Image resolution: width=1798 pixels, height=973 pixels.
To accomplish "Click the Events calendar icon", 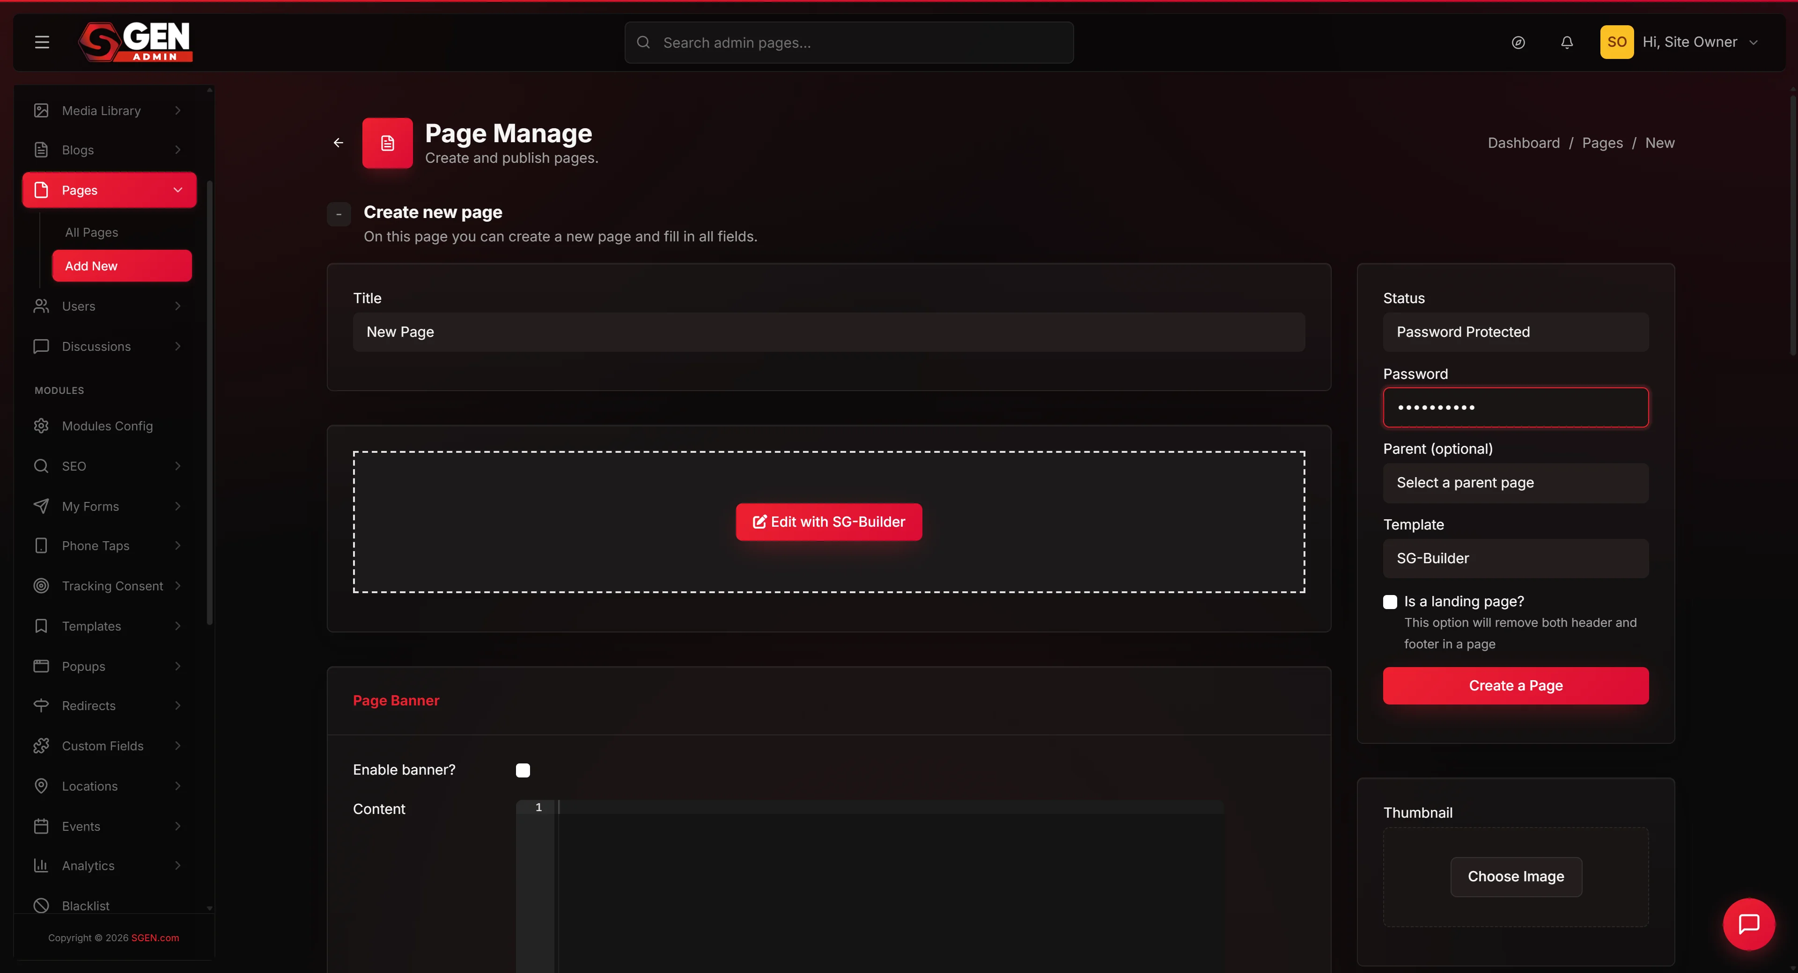I will [41, 827].
